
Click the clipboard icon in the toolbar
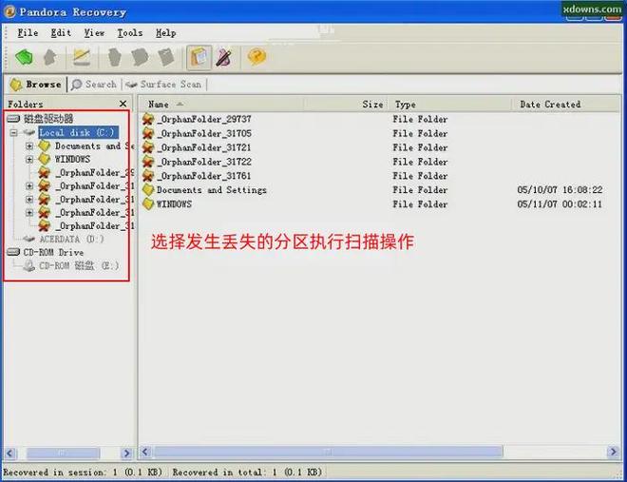click(x=199, y=58)
